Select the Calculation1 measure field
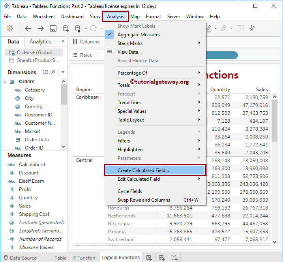Viewport: 283px width, 262px height. [x=32, y=165]
